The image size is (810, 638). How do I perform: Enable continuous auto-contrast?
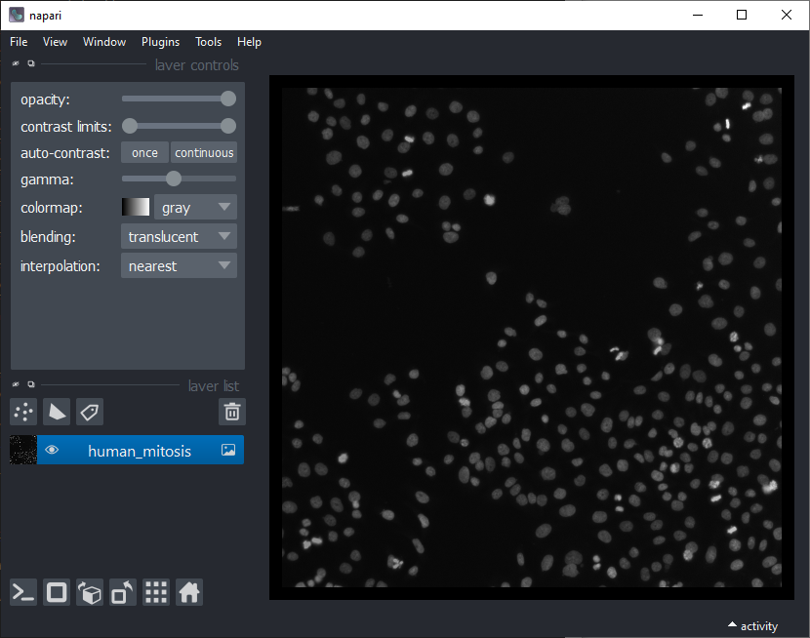click(x=204, y=153)
